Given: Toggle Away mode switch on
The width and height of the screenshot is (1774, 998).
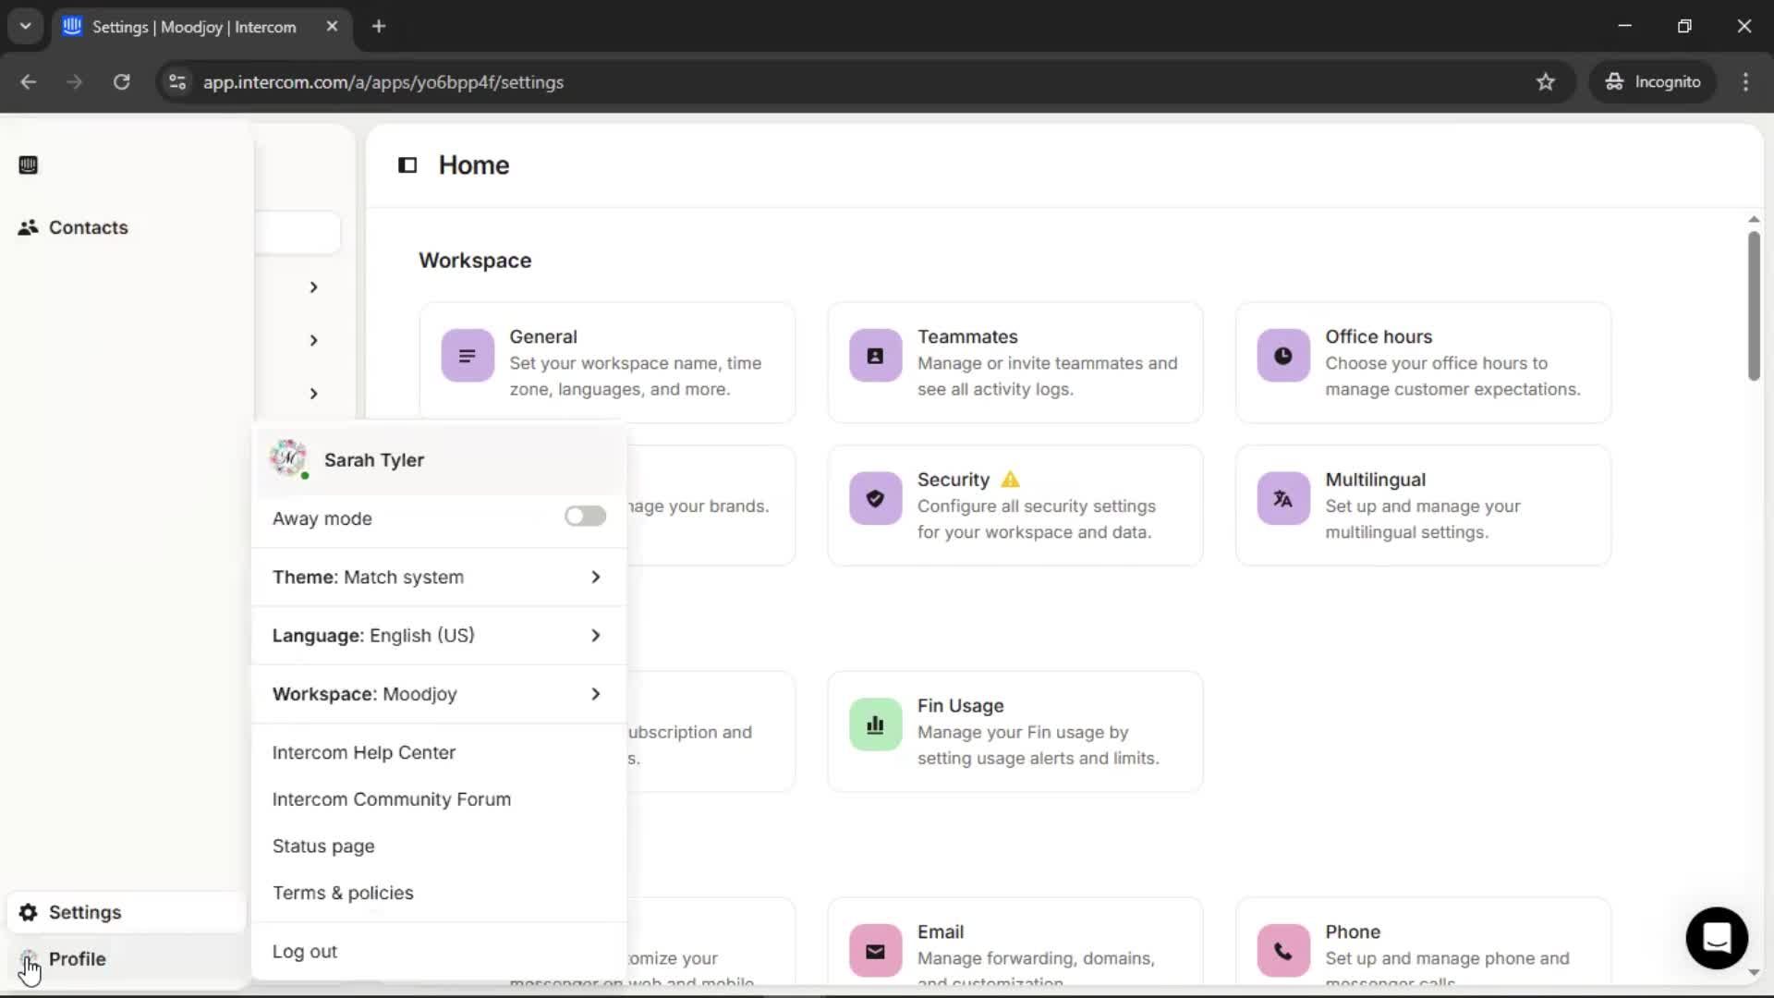Looking at the screenshot, I should pyautogui.click(x=585, y=516).
